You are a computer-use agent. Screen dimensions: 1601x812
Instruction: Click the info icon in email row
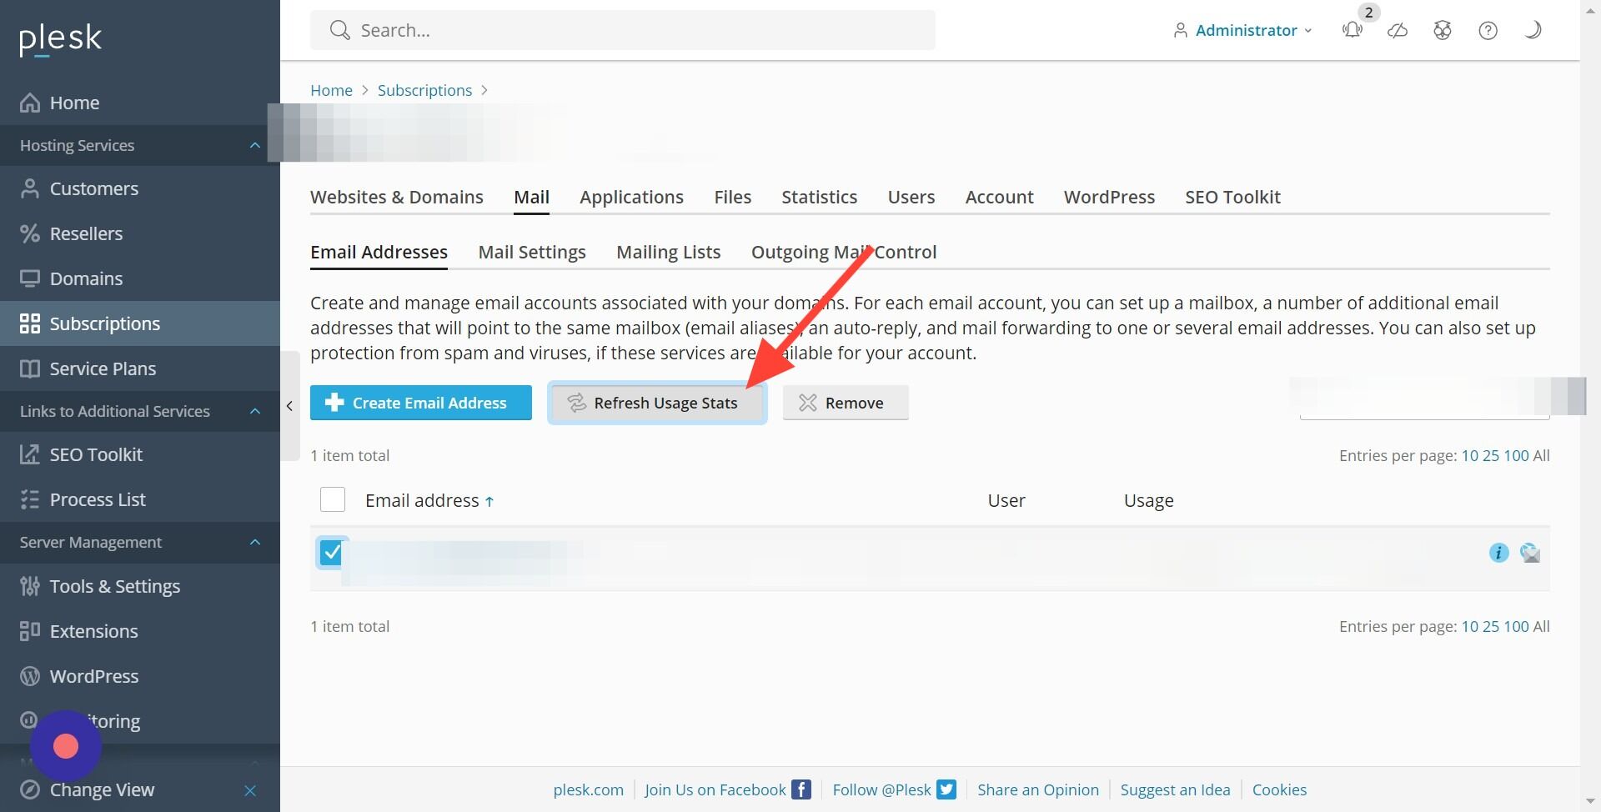[x=1498, y=553]
